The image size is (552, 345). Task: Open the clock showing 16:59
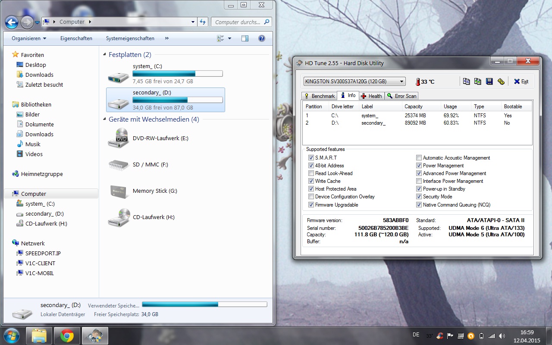tap(527, 336)
